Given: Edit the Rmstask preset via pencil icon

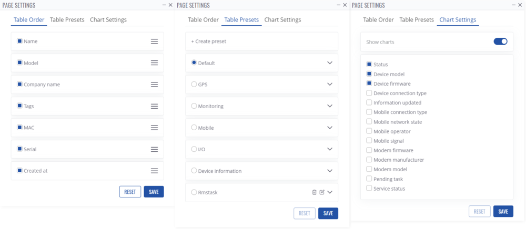Looking at the screenshot, I should (x=322, y=192).
